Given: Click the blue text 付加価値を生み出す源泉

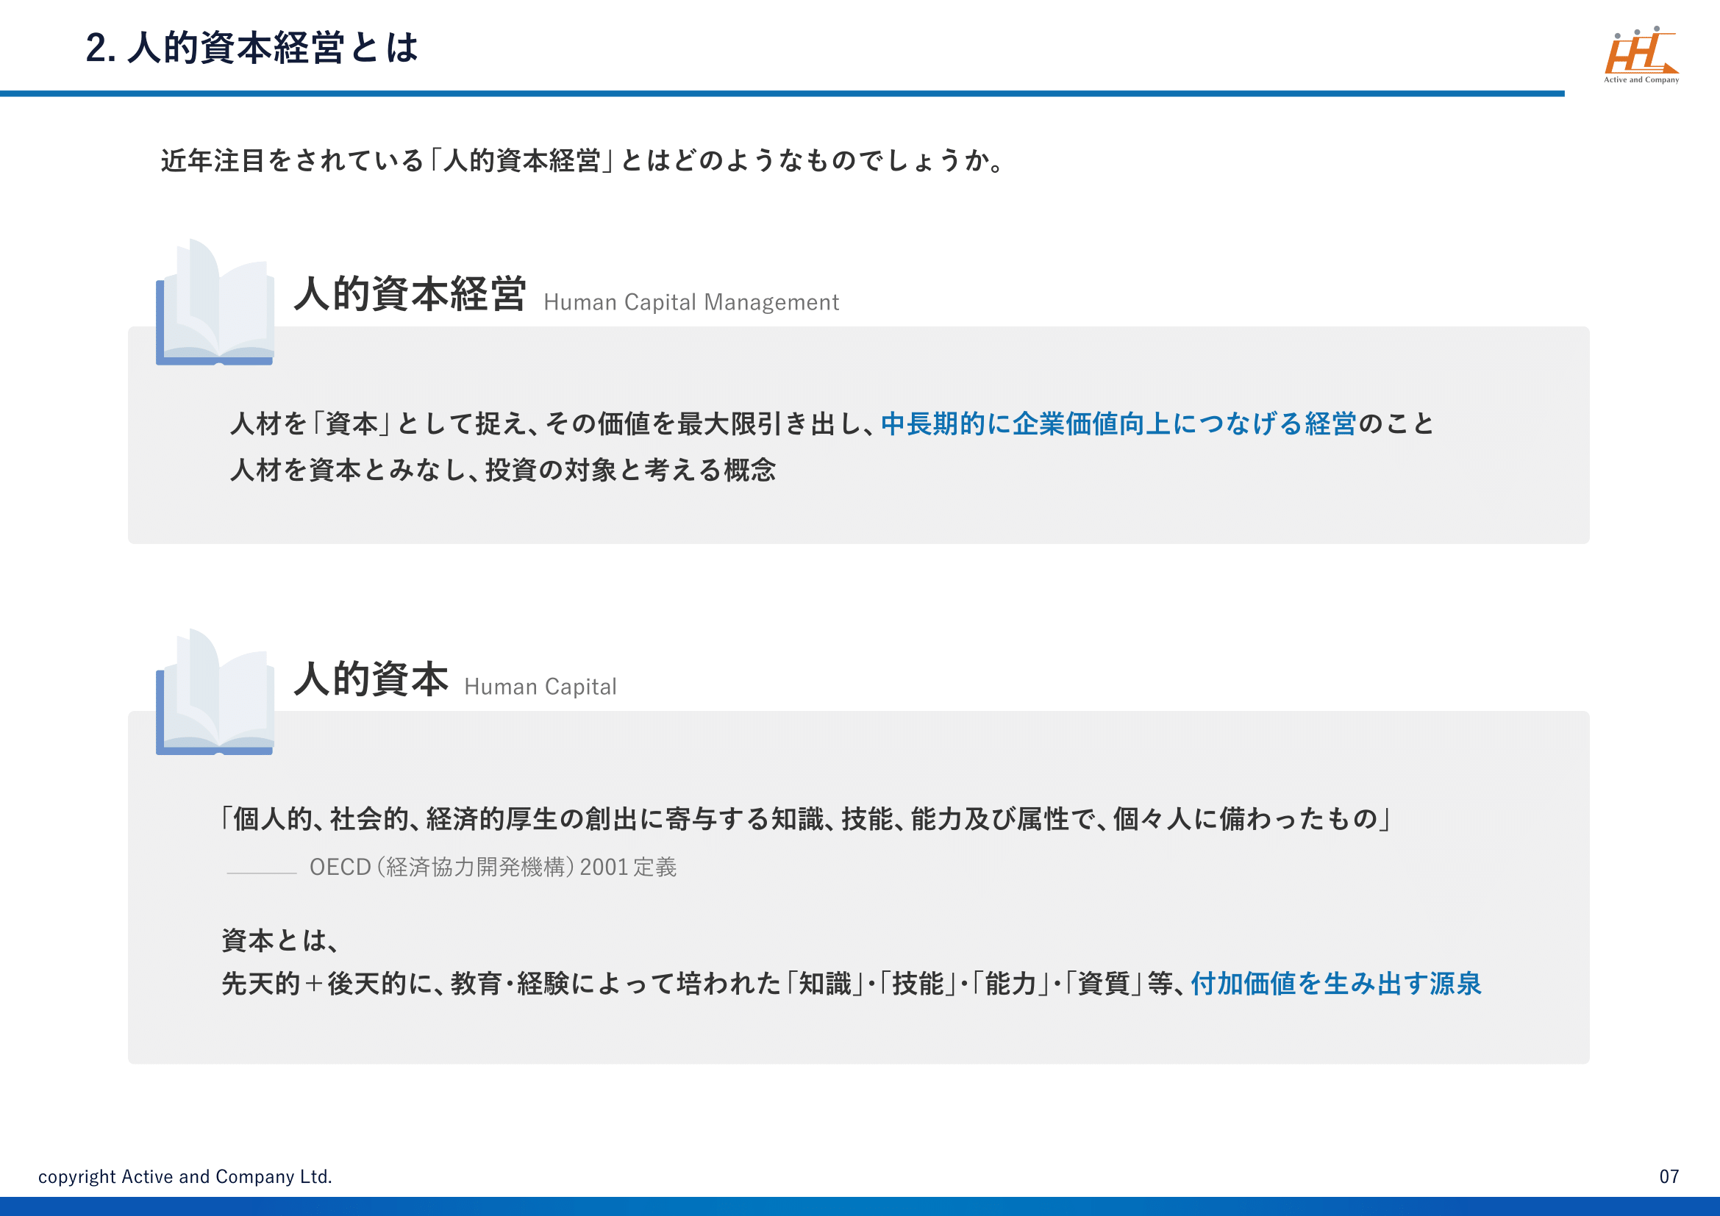Looking at the screenshot, I should 1335,984.
